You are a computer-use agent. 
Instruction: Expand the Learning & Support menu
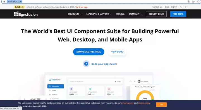[x=99, y=14]
